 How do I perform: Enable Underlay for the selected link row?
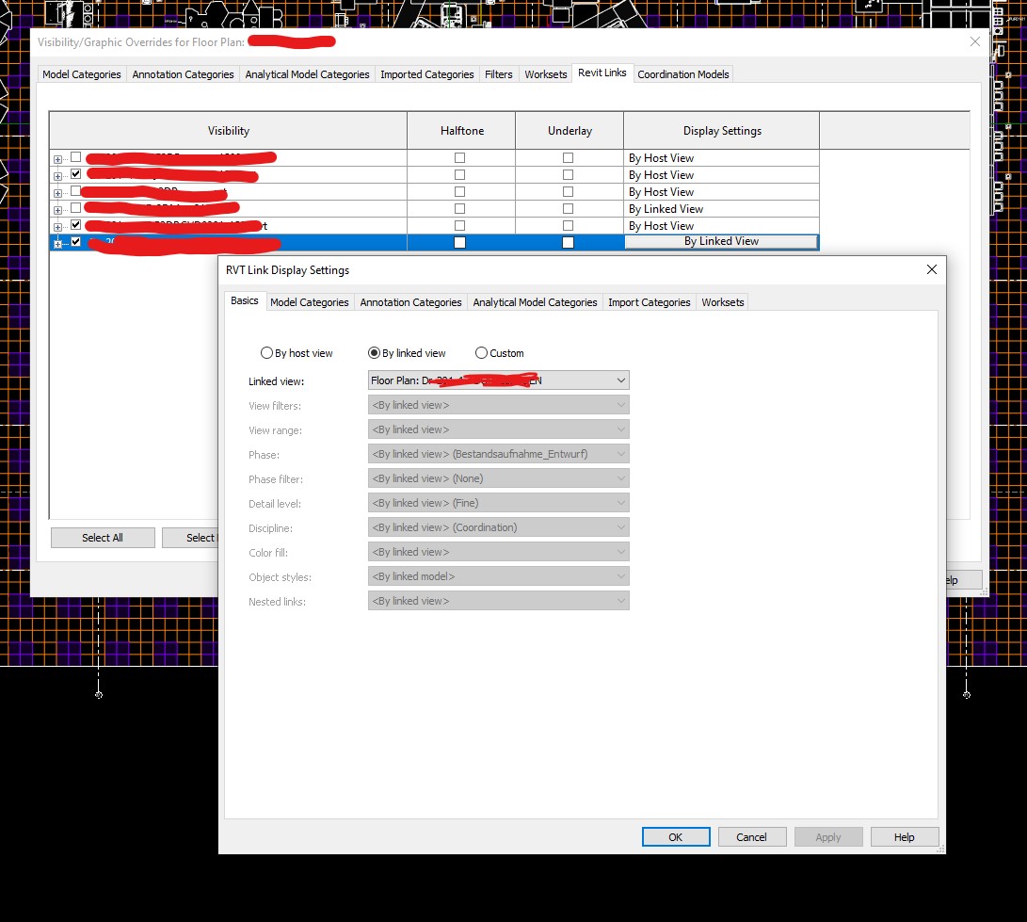click(568, 242)
